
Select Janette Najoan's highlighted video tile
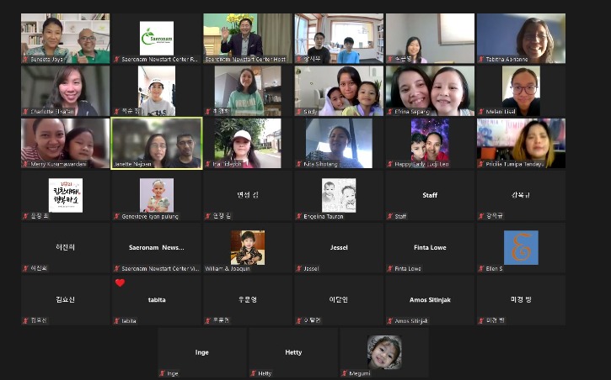point(157,144)
